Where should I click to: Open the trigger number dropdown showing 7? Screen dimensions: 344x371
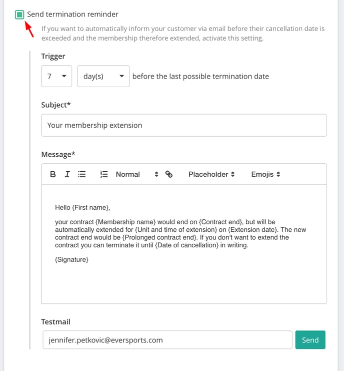(x=56, y=76)
